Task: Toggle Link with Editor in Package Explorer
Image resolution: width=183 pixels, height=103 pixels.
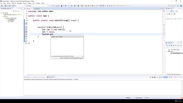Action: [x=16, y=11]
